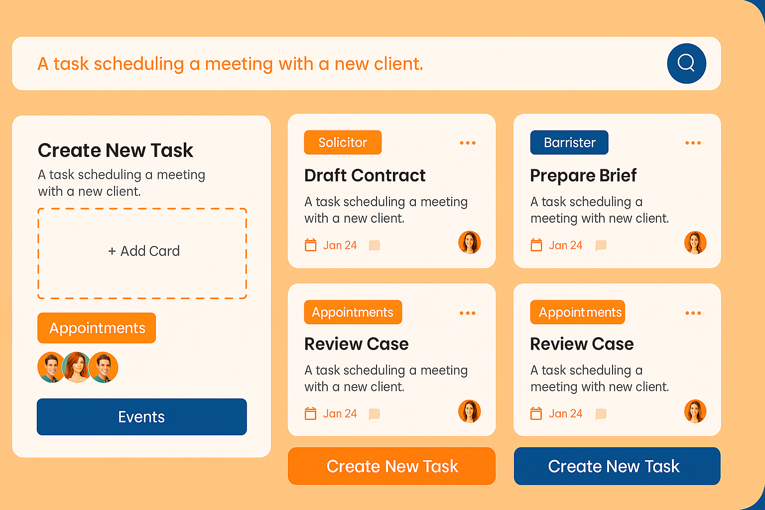Click comment icon on Draft Contract card
765x510 pixels.
click(374, 245)
